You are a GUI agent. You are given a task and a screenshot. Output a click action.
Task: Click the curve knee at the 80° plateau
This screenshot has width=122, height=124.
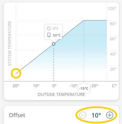[x=84, y=20]
